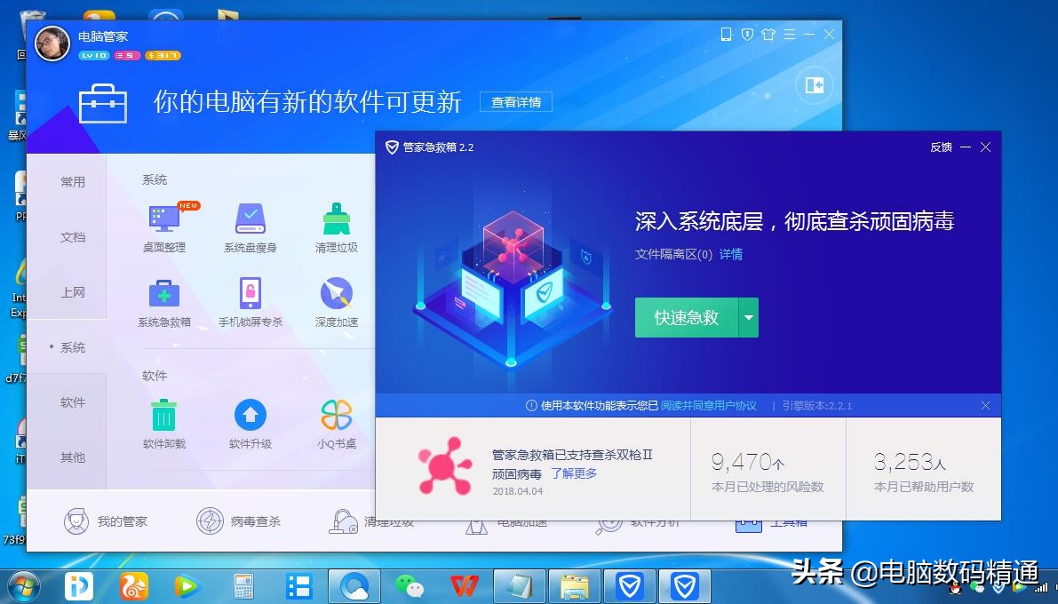Switch to the 系统 sidebar tab
The width and height of the screenshot is (1058, 604).
[73, 347]
